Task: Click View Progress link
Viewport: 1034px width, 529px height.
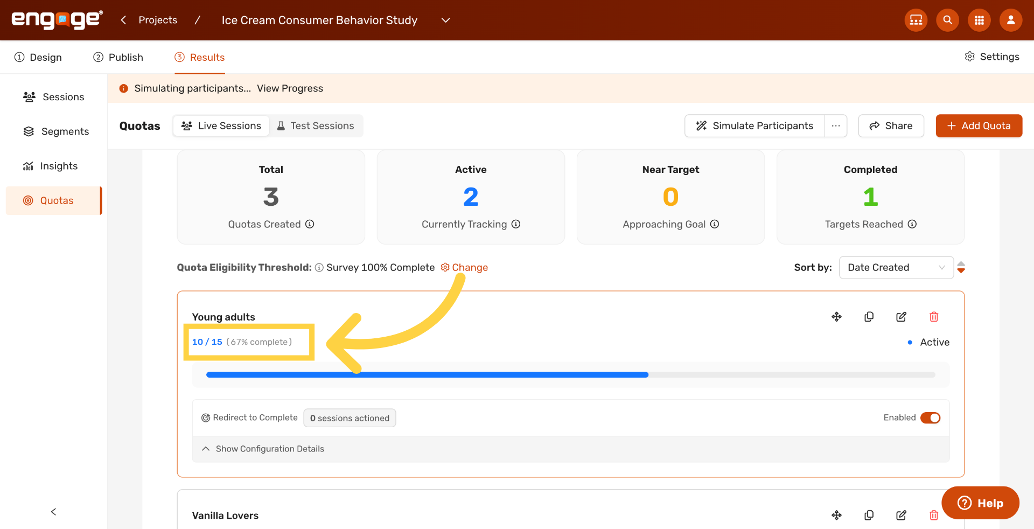Action: point(290,88)
